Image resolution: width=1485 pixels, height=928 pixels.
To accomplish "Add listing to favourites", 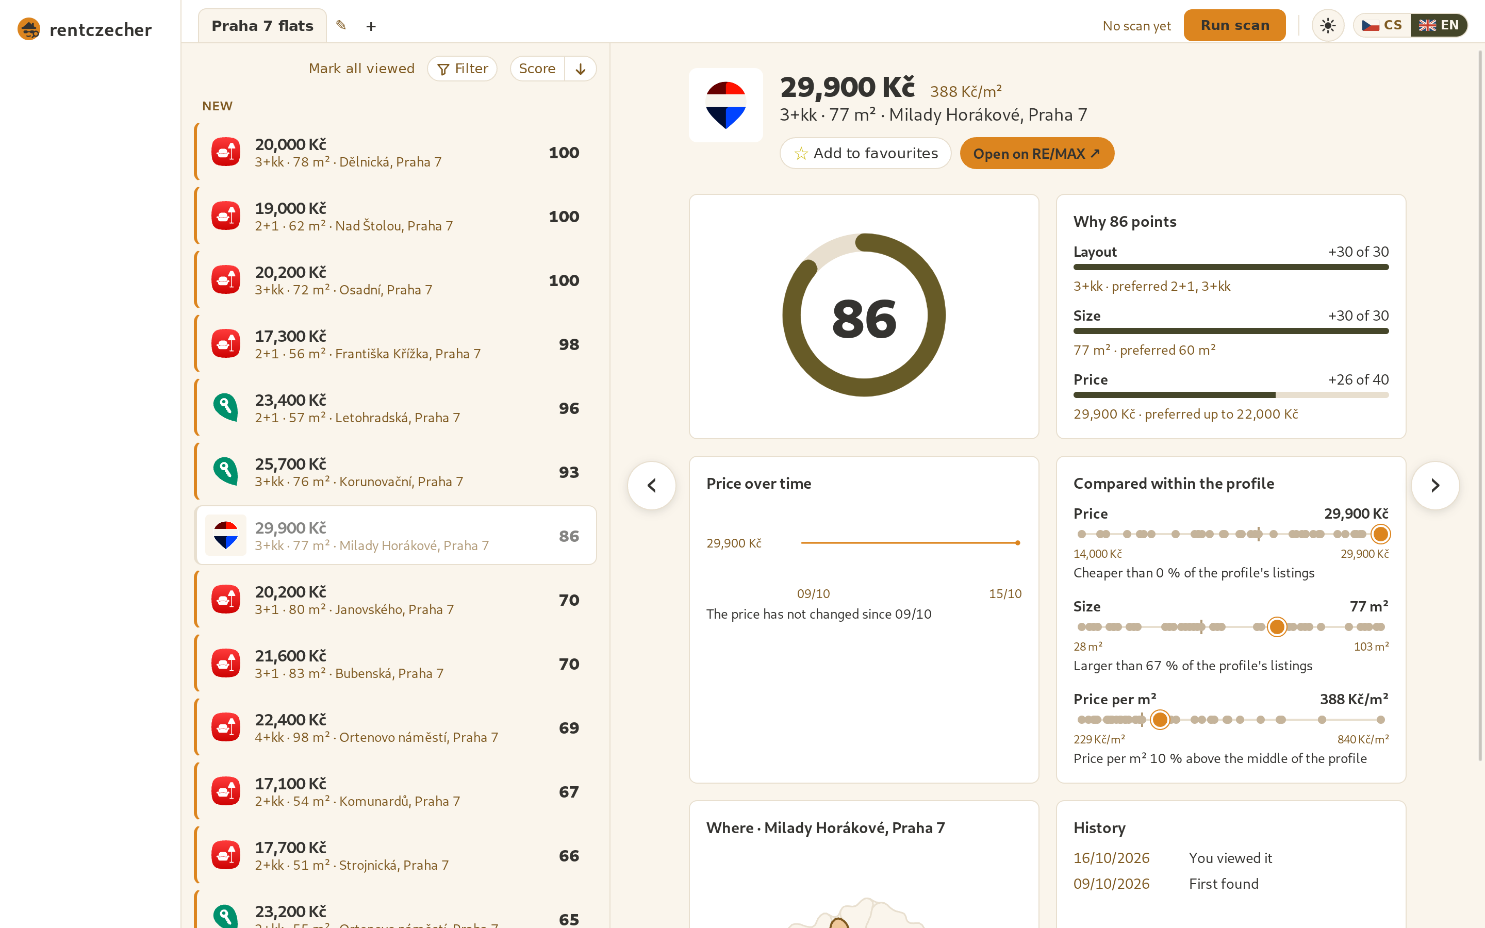I will (865, 154).
